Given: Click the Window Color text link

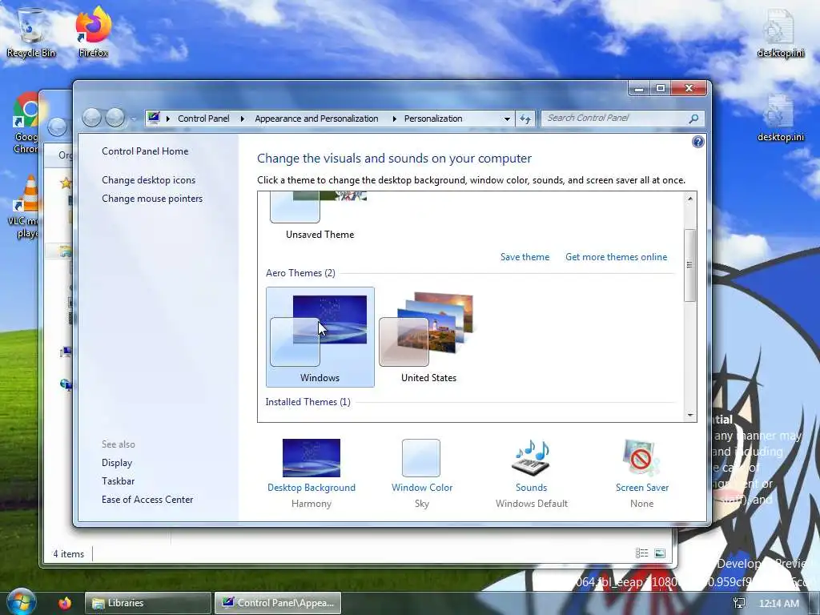Looking at the screenshot, I should coord(422,488).
